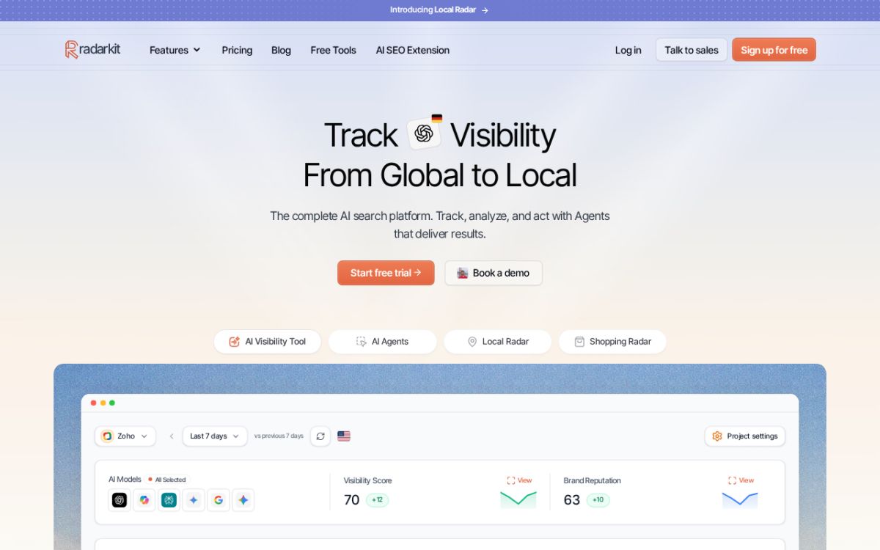
Task: Click the Brand Reputation blue trend chart
Action: [740, 500]
